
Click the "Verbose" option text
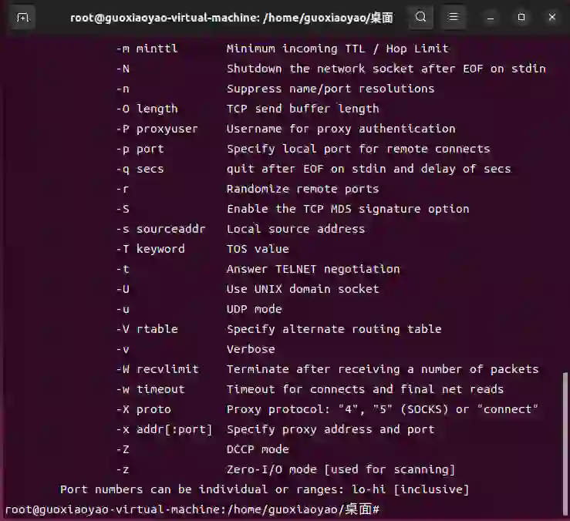250,349
